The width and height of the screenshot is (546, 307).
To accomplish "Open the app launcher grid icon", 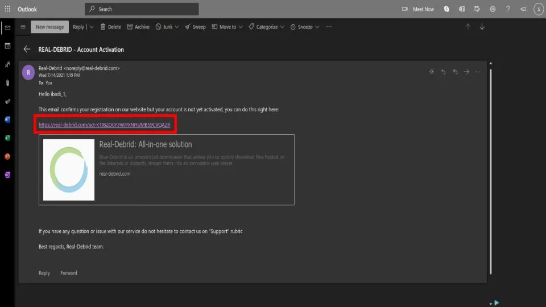I will (x=7, y=9).
